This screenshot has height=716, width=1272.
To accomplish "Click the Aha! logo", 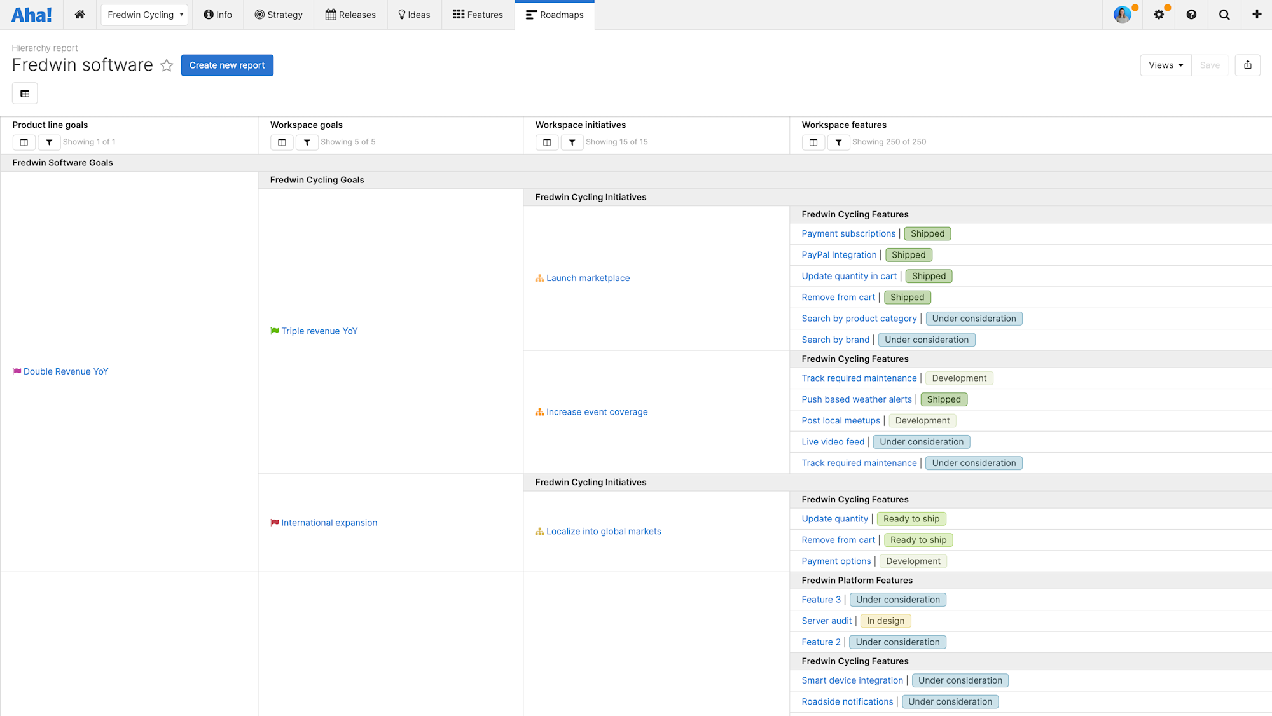I will pos(32,15).
